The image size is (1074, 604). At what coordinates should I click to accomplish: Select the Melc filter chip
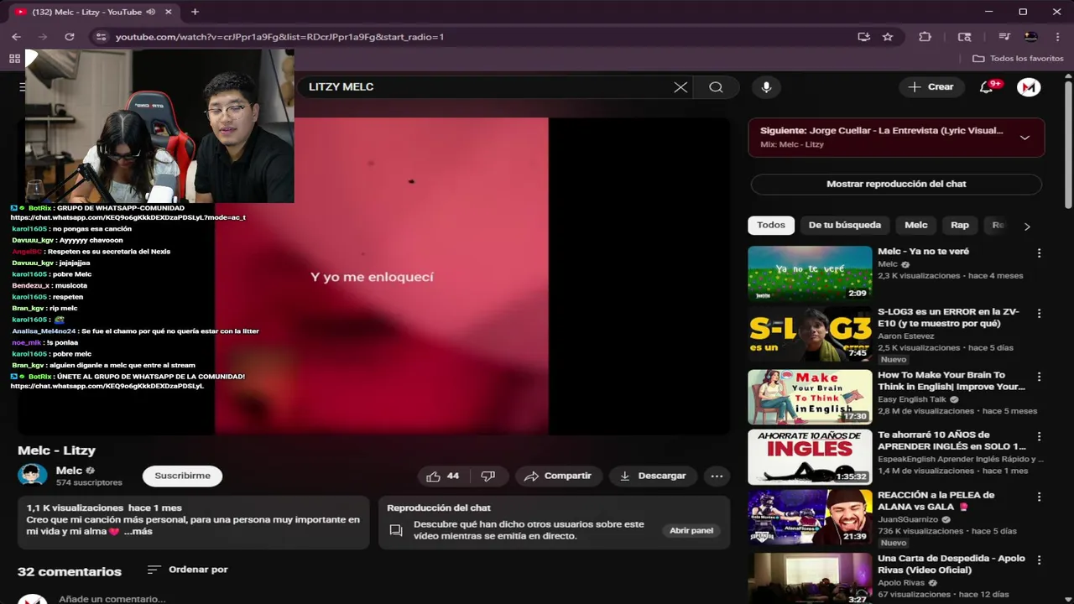(915, 225)
